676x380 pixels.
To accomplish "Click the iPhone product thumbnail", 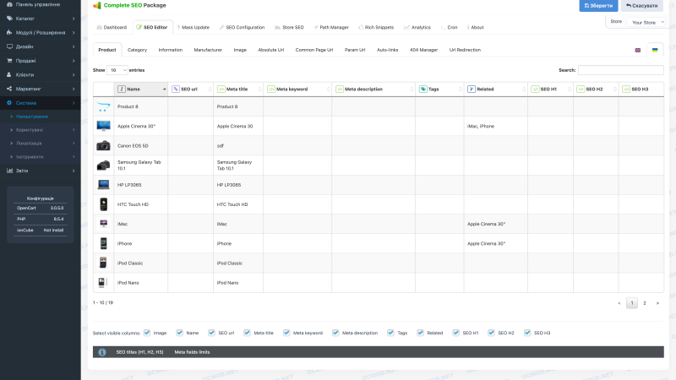I will (103, 243).
